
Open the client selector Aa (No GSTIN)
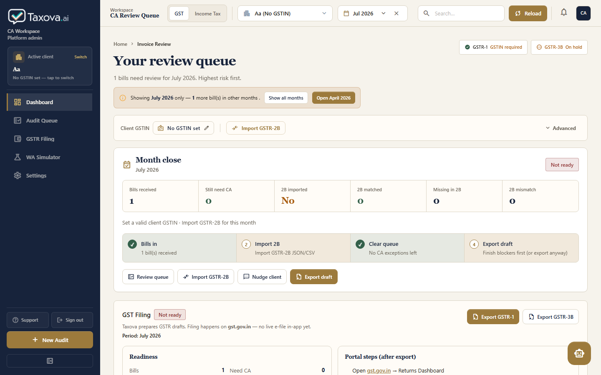pyautogui.click(x=285, y=13)
